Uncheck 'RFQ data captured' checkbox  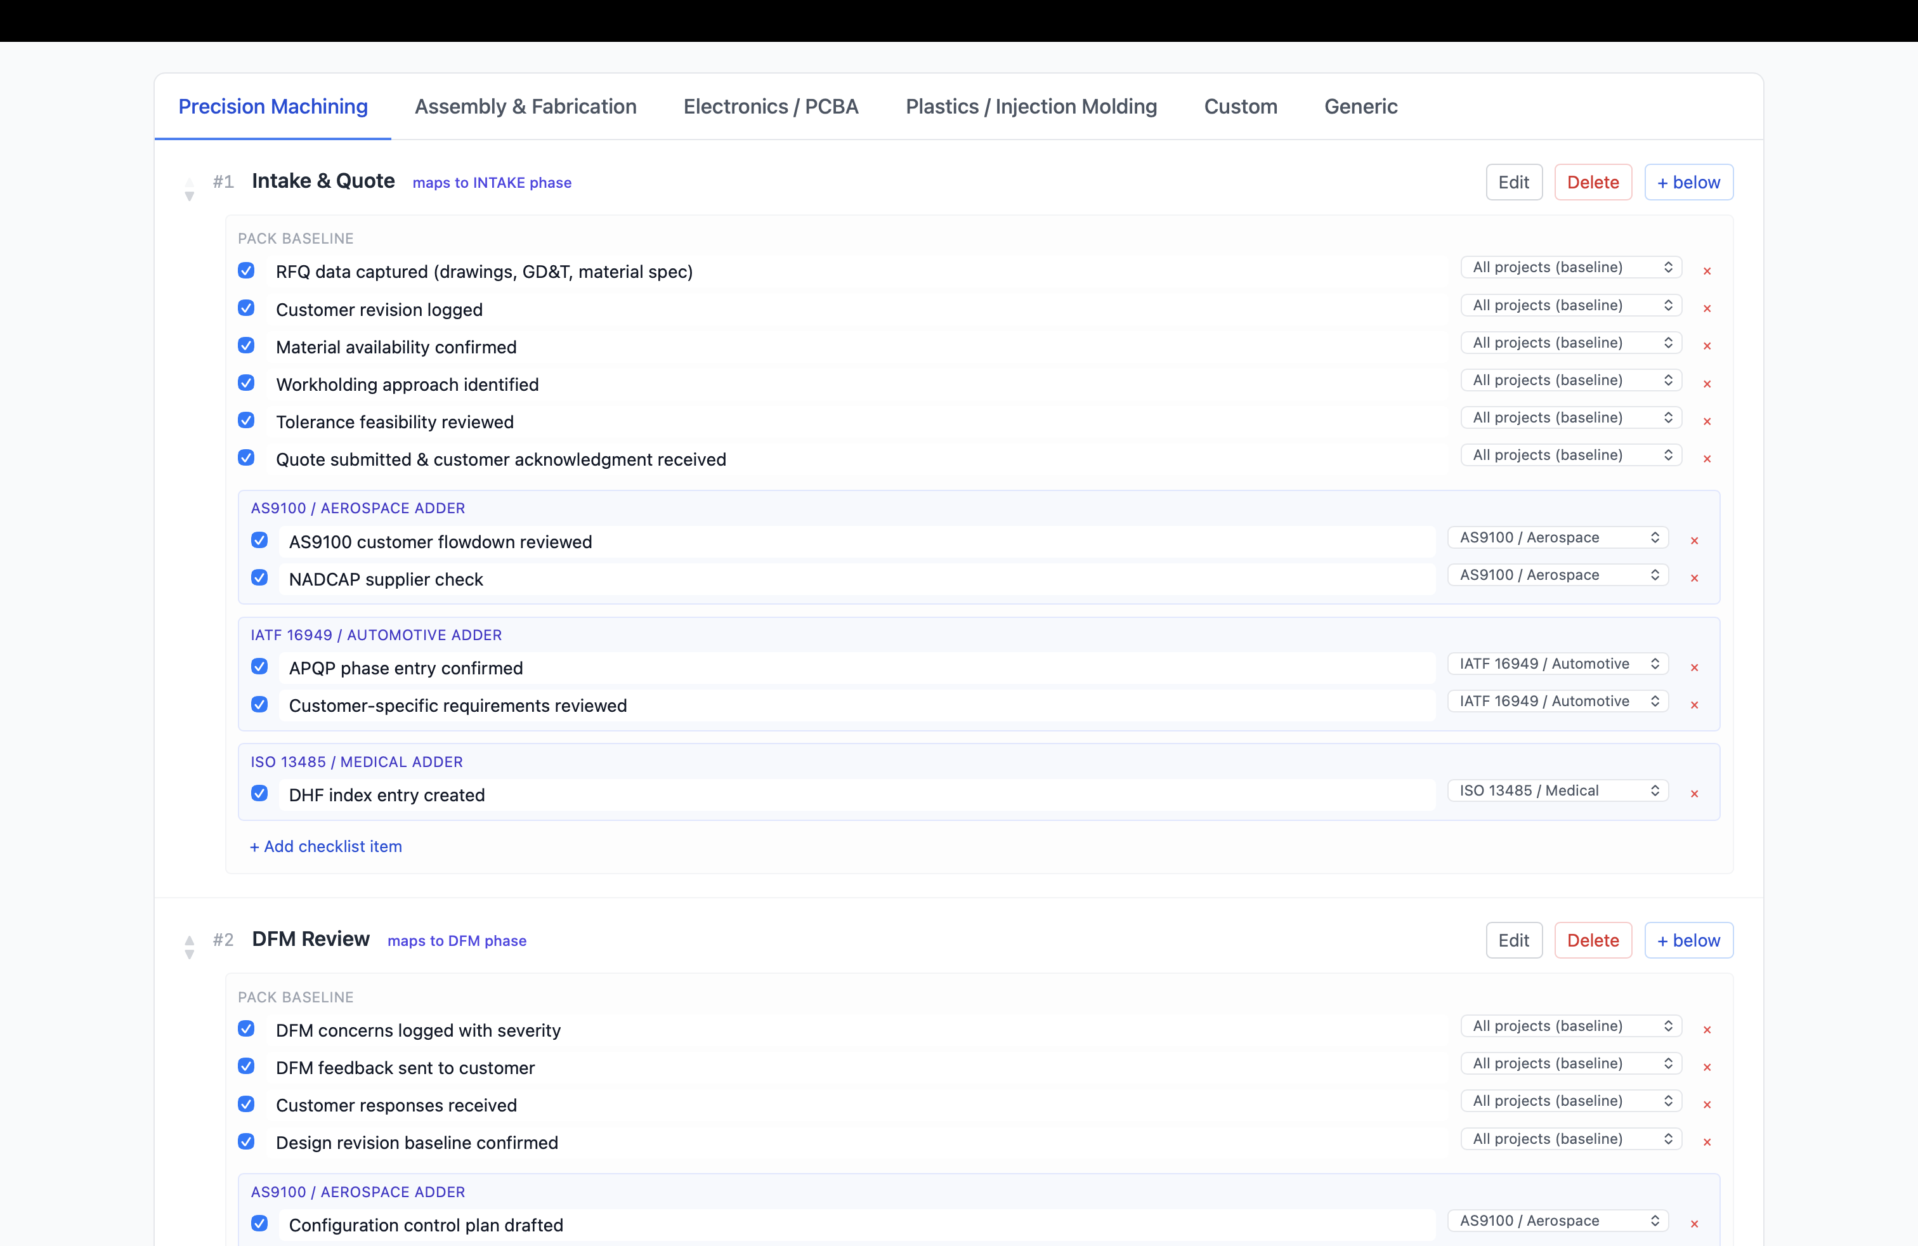tap(247, 270)
